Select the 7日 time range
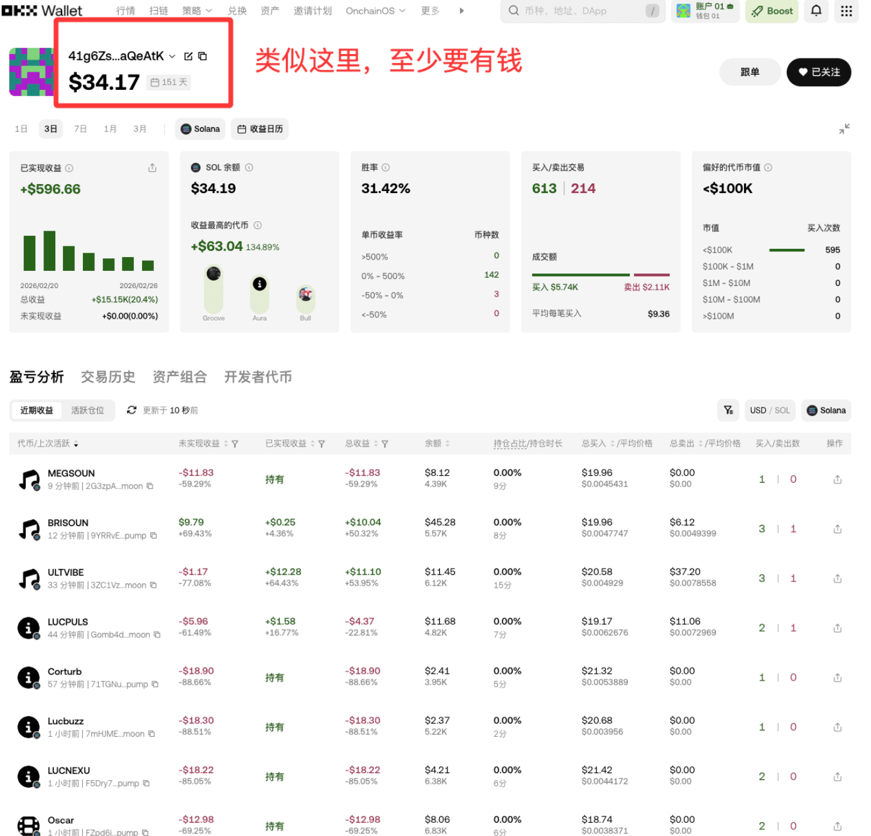This screenshot has height=836, width=871. [80, 129]
